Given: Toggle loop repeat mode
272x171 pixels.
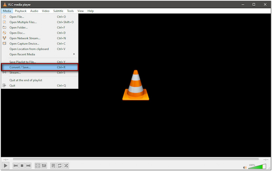Looking at the screenshot, I should (60, 166).
